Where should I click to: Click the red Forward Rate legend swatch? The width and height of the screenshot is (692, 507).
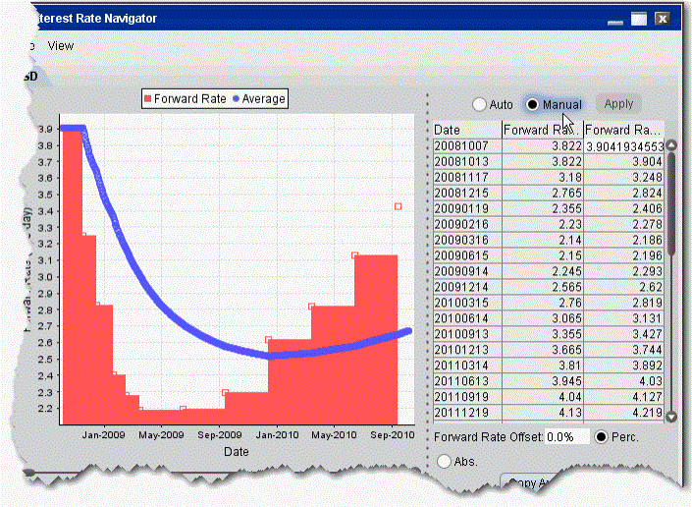(149, 98)
